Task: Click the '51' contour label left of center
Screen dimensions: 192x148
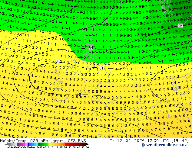Action: 57,63
